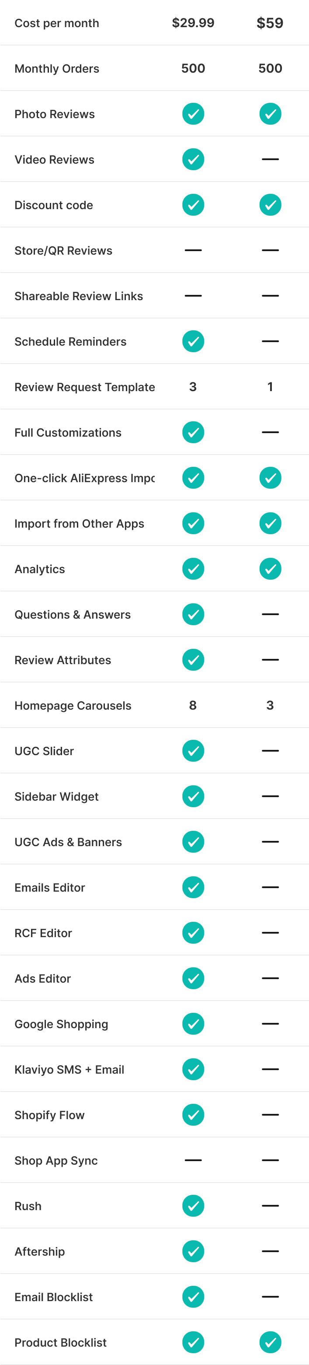Click the $59 monthly price
Screen dimensions: 309x1365
click(x=270, y=23)
